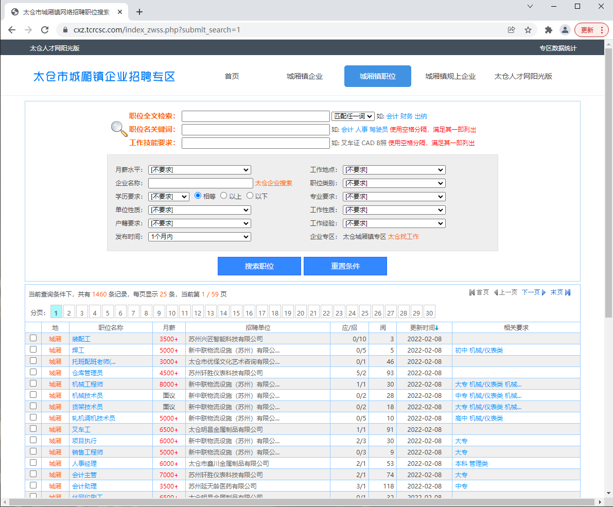Click the browser reload page icon

click(x=45, y=30)
